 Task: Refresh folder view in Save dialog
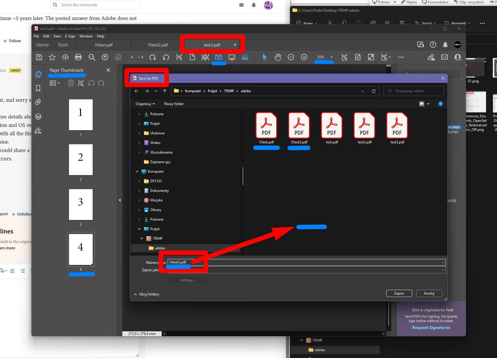coord(374,91)
